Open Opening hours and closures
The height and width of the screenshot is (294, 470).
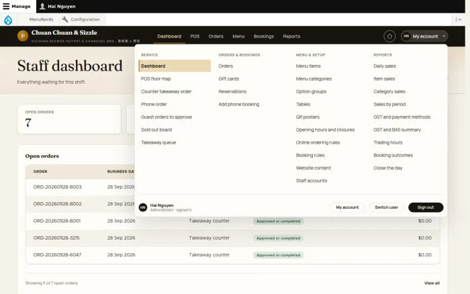[325, 130]
